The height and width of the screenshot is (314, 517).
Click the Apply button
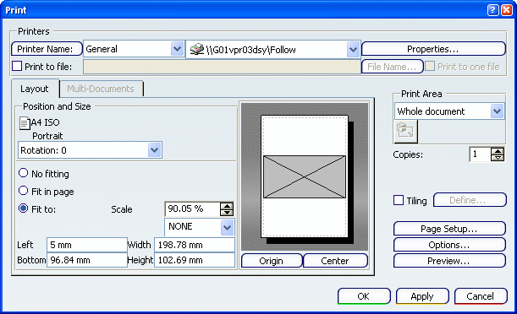(422, 296)
